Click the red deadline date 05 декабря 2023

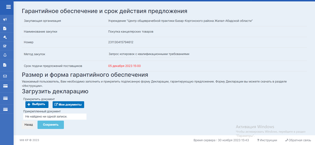click(124, 66)
